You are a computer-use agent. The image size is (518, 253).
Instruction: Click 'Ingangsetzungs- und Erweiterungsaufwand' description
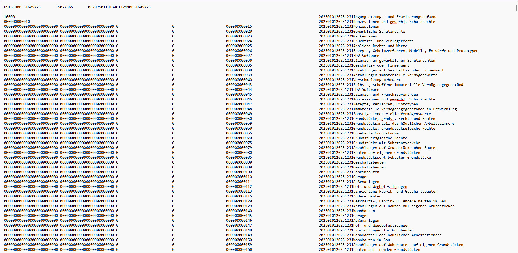[x=395, y=17]
